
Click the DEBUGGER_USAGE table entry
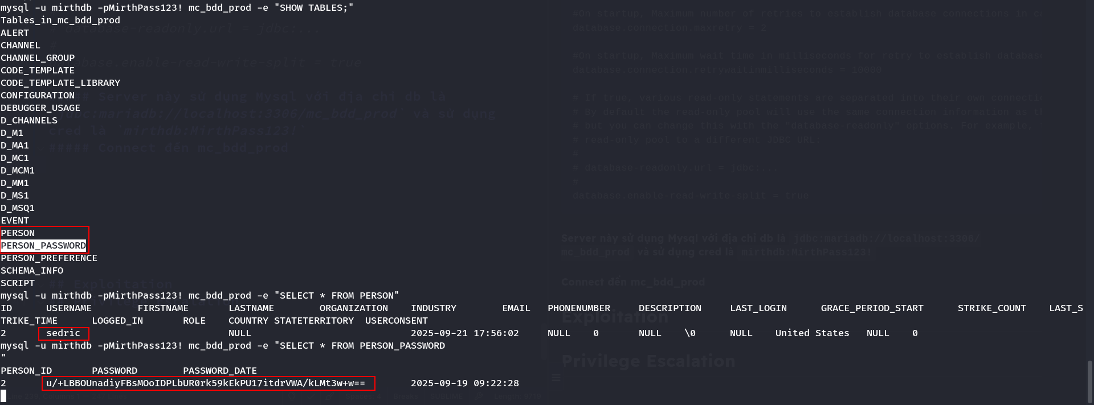(40, 108)
